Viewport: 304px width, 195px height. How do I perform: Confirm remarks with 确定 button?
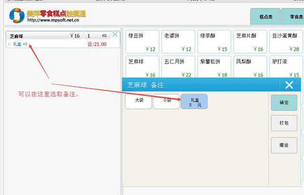coord(284,102)
